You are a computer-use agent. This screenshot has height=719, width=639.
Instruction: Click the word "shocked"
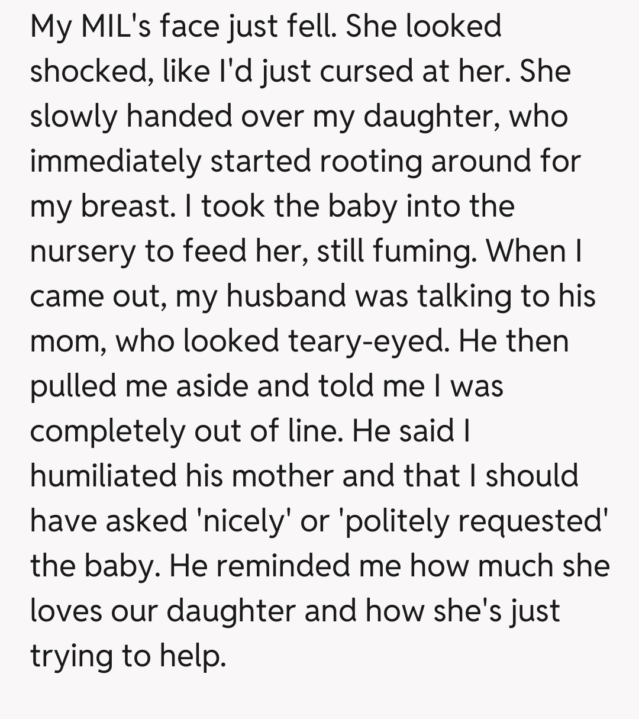(x=88, y=71)
